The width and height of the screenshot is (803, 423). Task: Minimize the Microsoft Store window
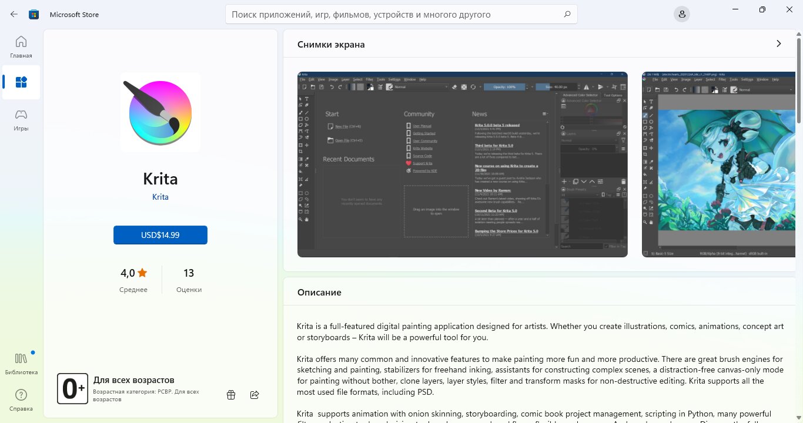pos(735,9)
